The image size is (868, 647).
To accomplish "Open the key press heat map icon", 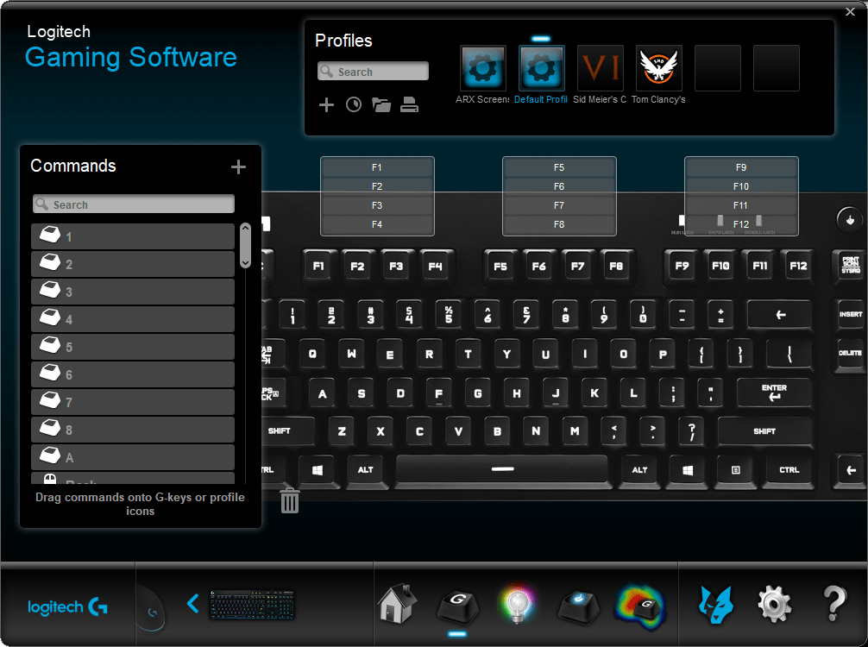I will [x=639, y=604].
